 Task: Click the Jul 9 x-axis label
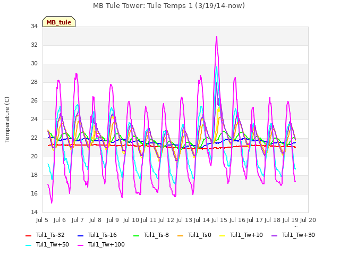(x=113, y=220)
